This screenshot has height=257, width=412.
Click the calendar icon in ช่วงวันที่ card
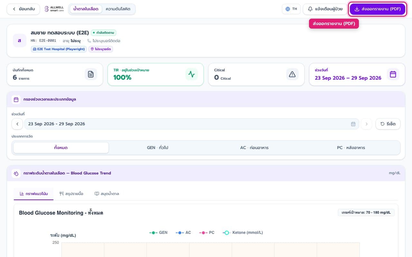pyautogui.click(x=393, y=74)
